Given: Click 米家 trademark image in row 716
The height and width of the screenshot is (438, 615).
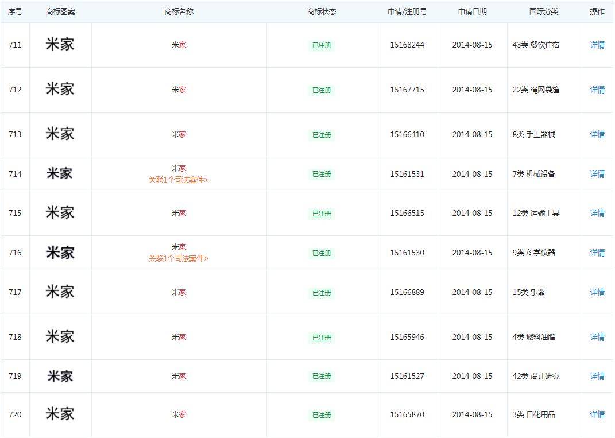Looking at the screenshot, I should (x=60, y=253).
